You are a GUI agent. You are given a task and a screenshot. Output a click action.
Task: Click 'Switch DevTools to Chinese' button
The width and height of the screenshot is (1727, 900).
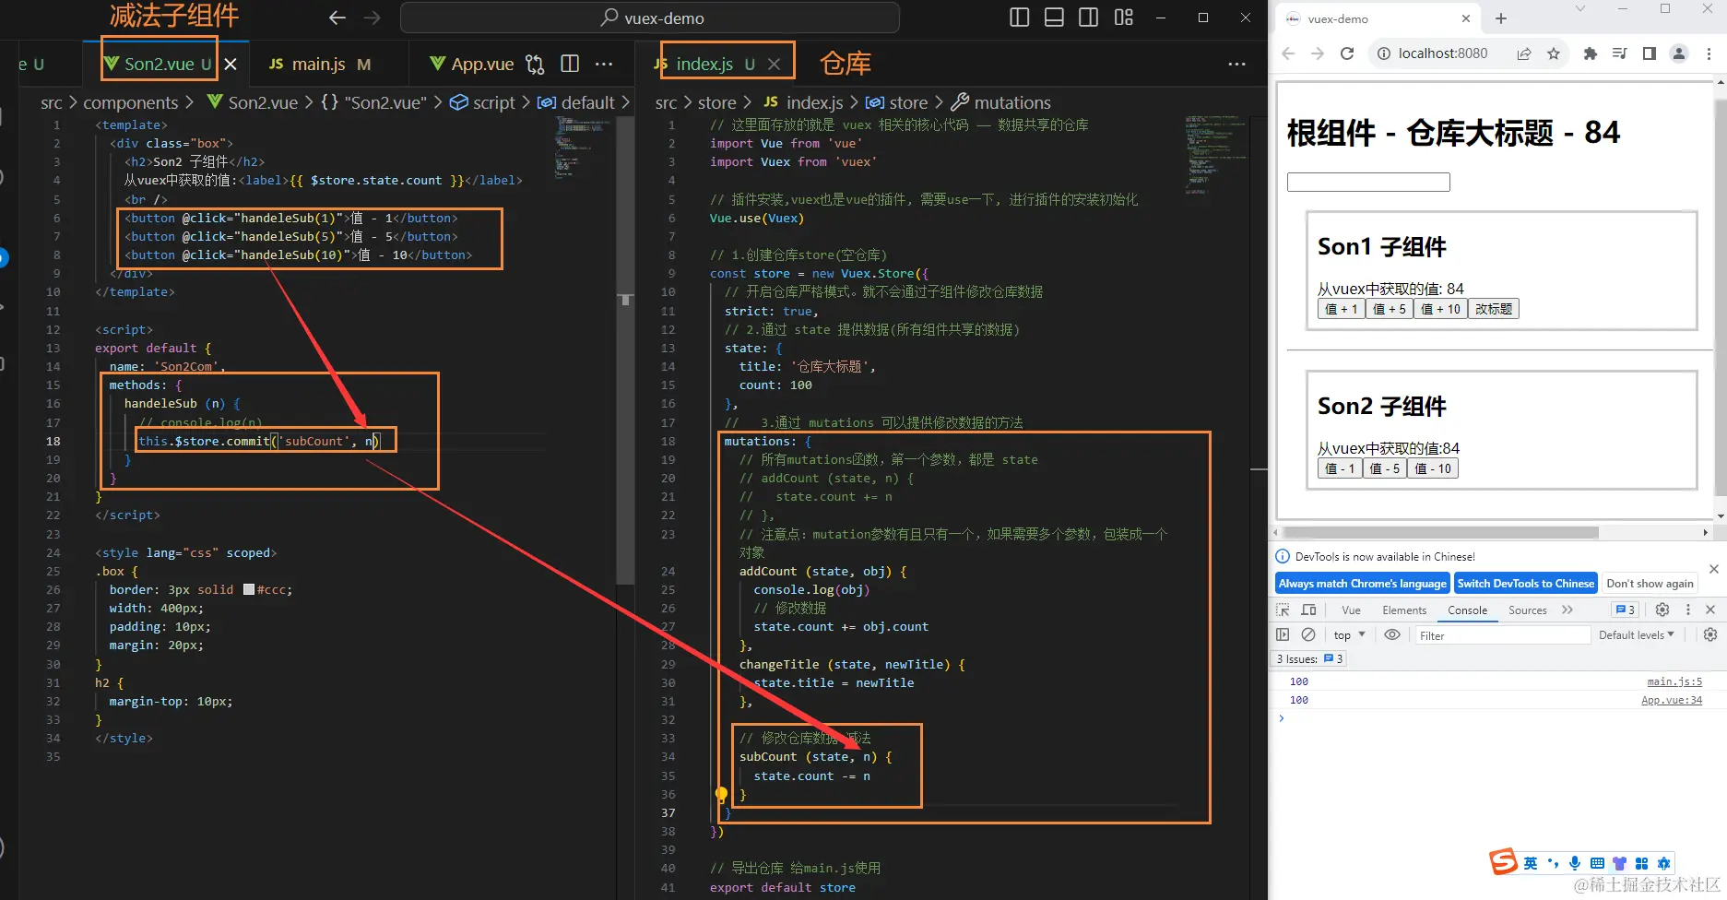click(1525, 583)
